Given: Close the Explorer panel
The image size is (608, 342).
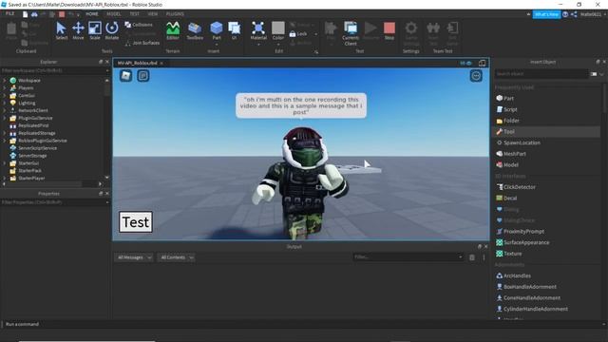Looking at the screenshot, I should (x=107, y=62).
